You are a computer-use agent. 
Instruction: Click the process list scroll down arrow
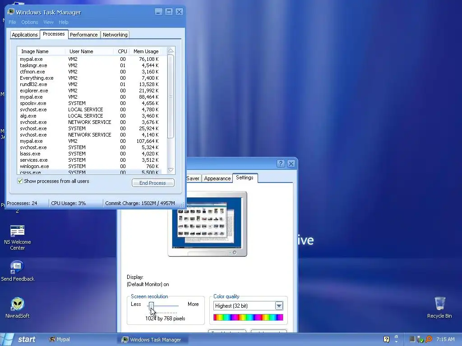[171, 170]
